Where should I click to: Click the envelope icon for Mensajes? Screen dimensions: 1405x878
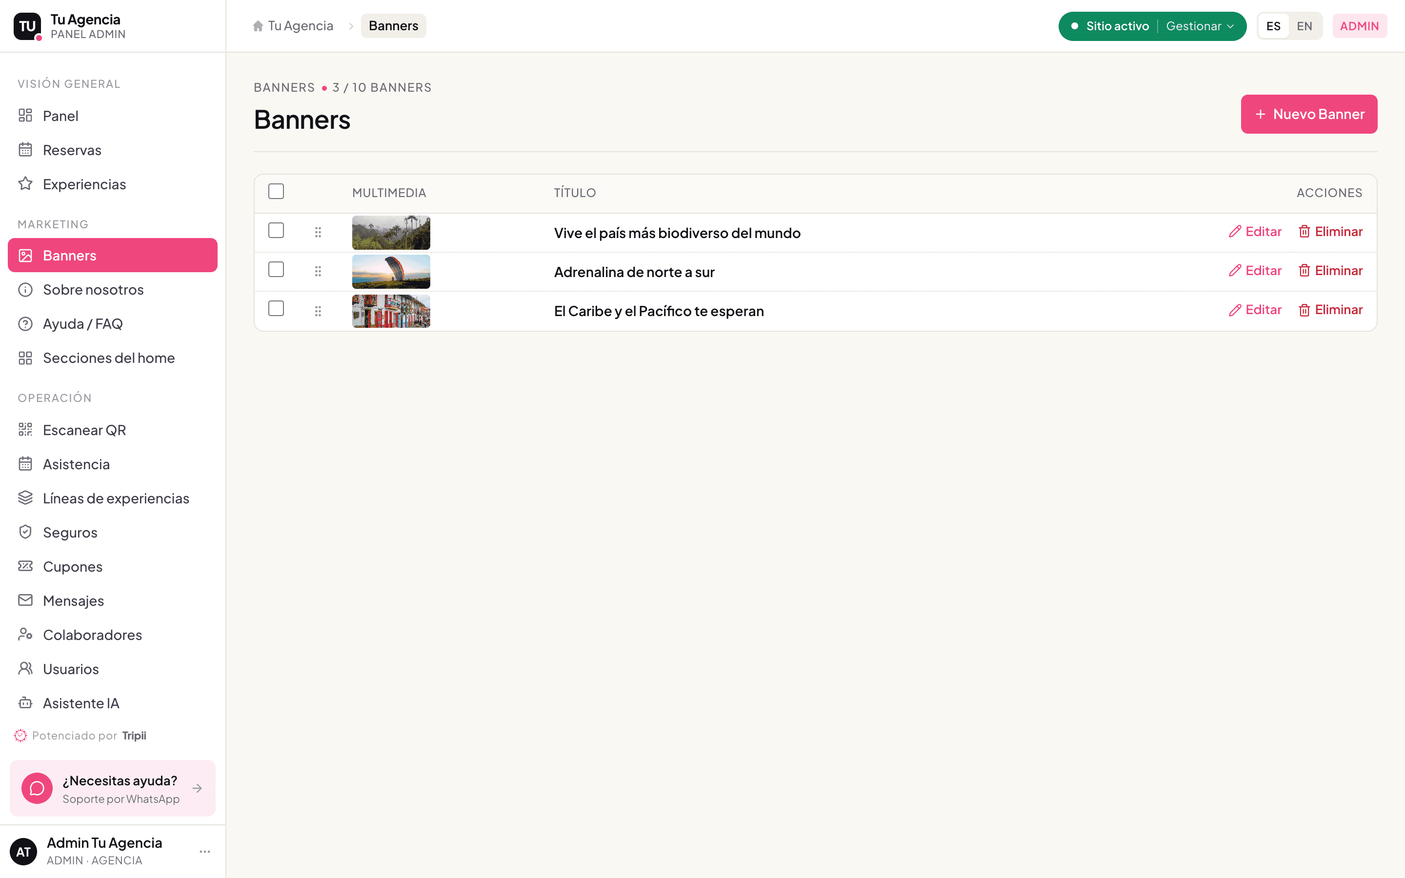(25, 600)
